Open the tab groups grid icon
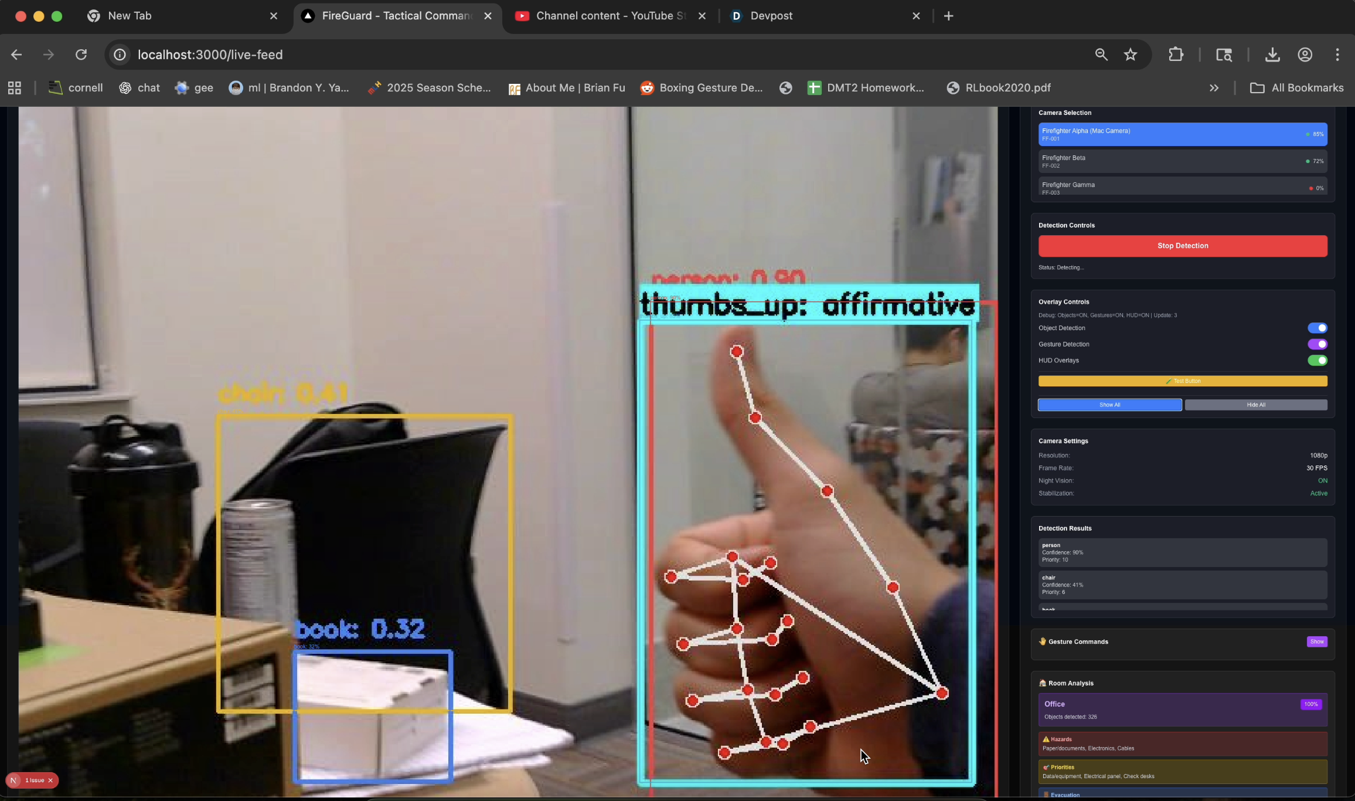Viewport: 1355px width, 801px height. click(x=15, y=88)
